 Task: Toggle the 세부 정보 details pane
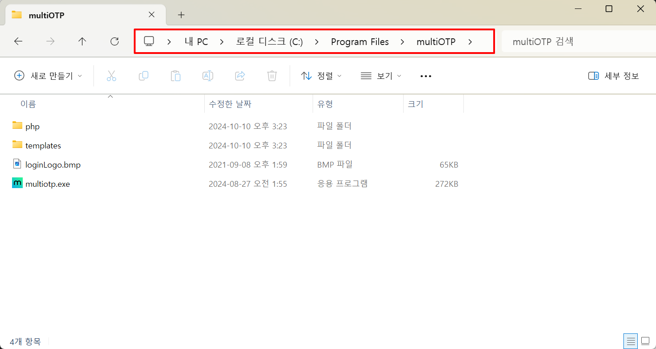pos(614,76)
